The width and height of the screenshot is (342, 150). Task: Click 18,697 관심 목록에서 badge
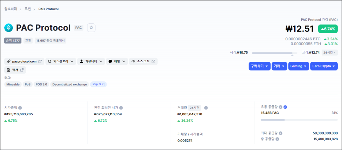(x=50, y=41)
